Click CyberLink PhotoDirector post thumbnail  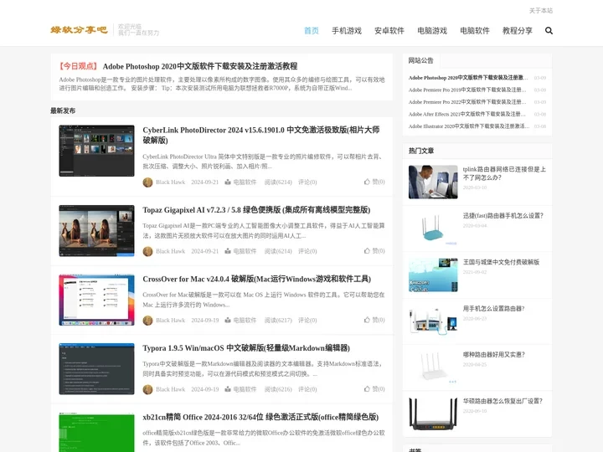tap(96, 151)
